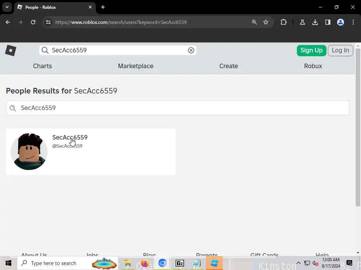
Task: Expand the system tray hidden icons arrow
Action: (x=298, y=263)
